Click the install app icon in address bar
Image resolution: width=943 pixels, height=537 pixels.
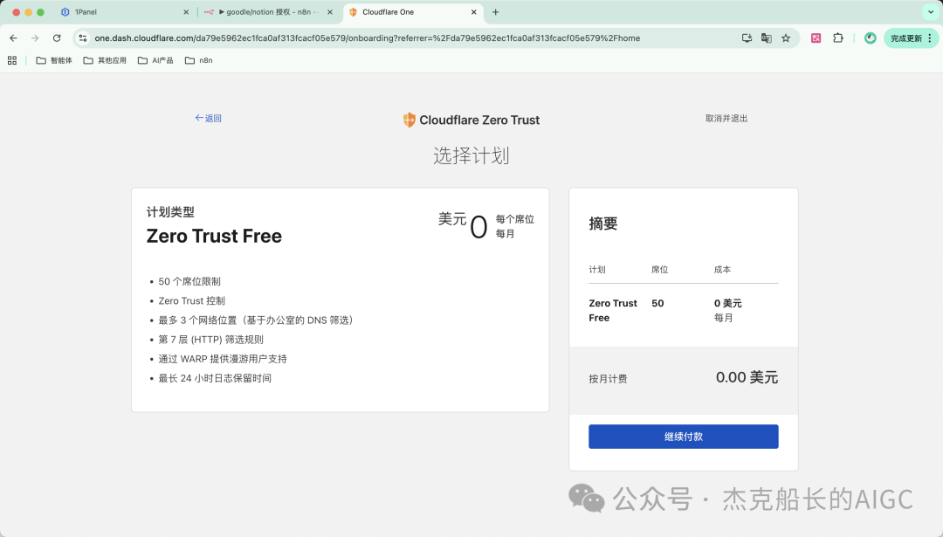(x=747, y=38)
